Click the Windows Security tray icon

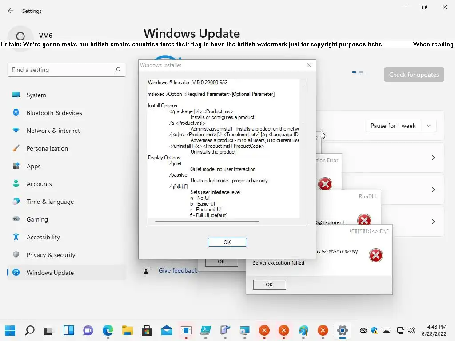(x=375, y=330)
